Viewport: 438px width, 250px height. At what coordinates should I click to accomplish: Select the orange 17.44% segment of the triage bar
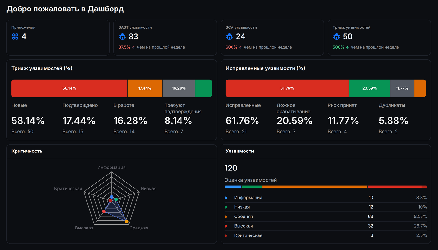(x=145, y=88)
